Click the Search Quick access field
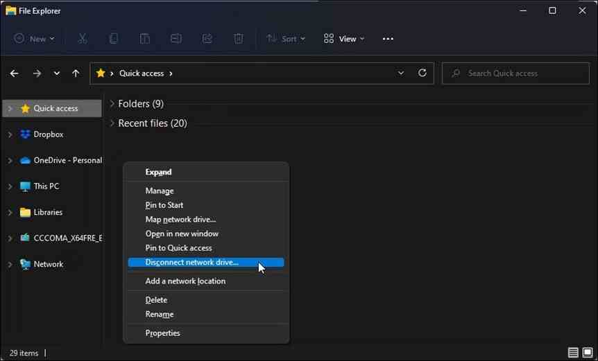The width and height of the screenshot is (598, 361). (x=515, y=73)
